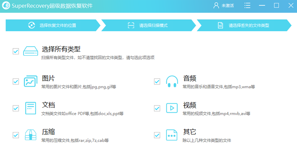
Task: Maximize the SuperRecovery window
Action: (276, 6)
